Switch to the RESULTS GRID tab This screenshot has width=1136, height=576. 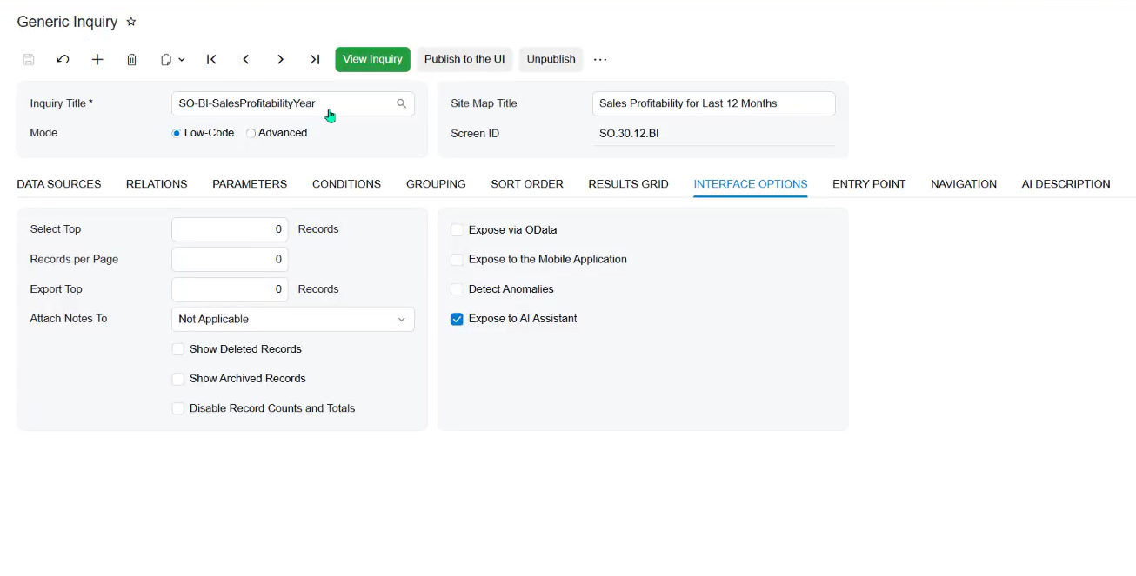(628, 184)
